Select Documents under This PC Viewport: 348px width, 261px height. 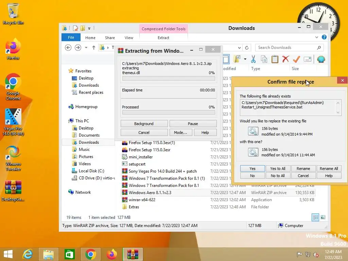click(89, 135)
